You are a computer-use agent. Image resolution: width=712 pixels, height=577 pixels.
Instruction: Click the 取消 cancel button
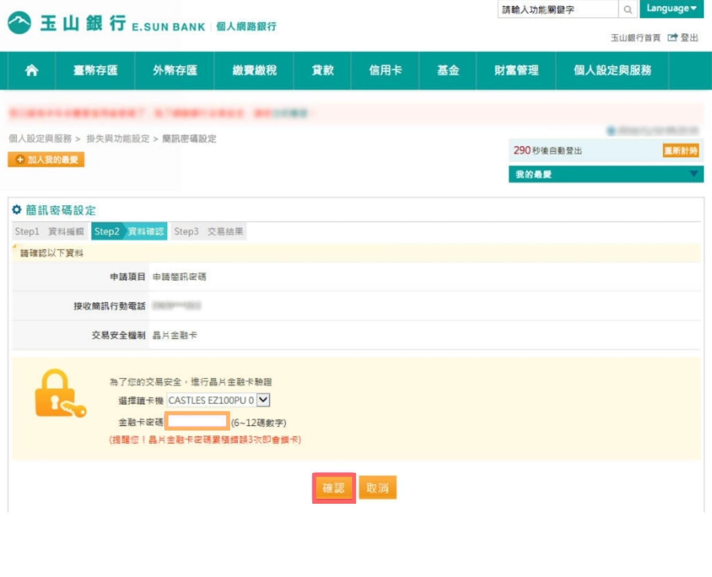(377, 488)
